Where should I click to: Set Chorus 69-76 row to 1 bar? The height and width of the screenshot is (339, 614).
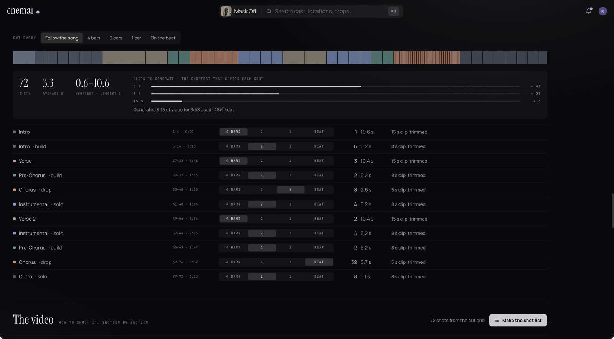(x=290, y=262)
